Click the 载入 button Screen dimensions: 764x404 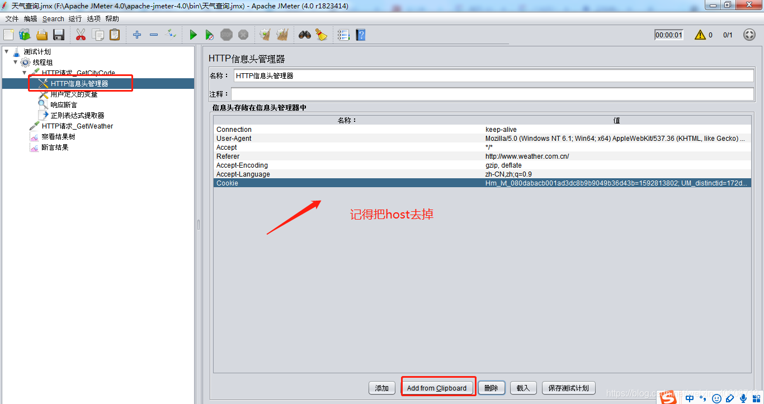pos(523,388)
